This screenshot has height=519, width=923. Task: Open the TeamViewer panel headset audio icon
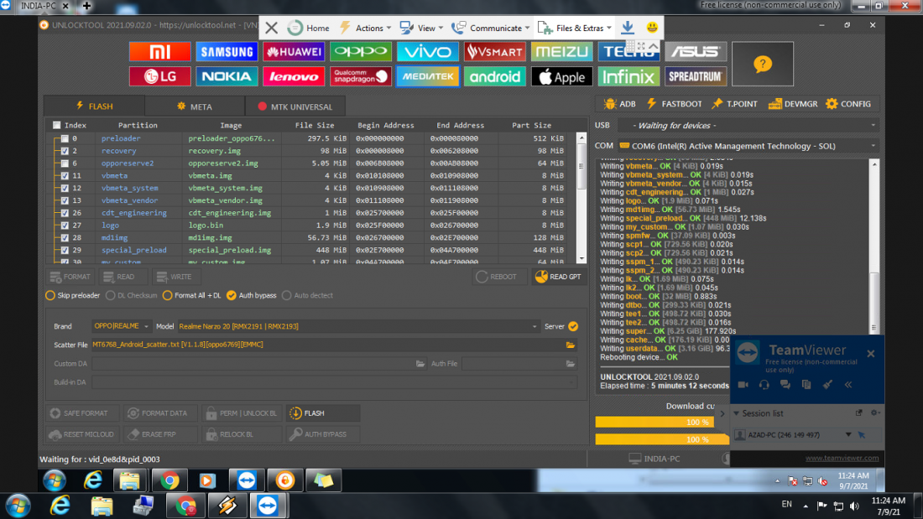point(764,384)
